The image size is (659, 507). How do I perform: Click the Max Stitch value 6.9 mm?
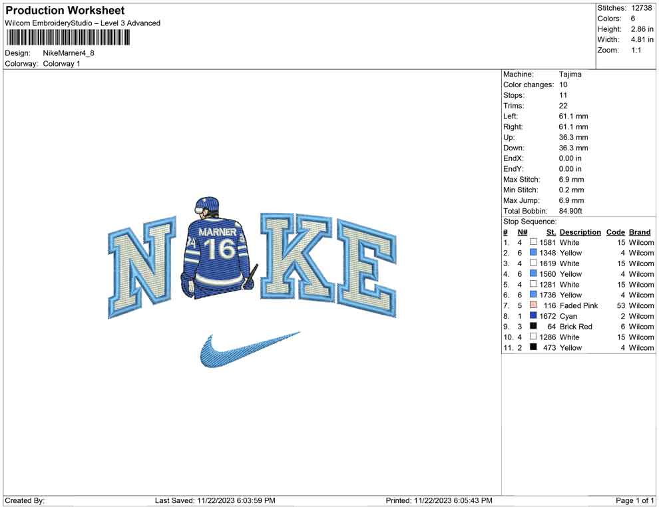(x=571, y=180)
